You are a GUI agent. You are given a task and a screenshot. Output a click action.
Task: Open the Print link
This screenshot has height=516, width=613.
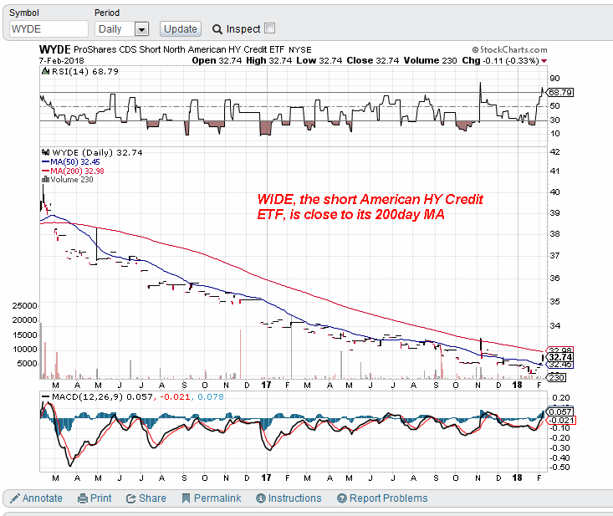click(x=101, y=498)
